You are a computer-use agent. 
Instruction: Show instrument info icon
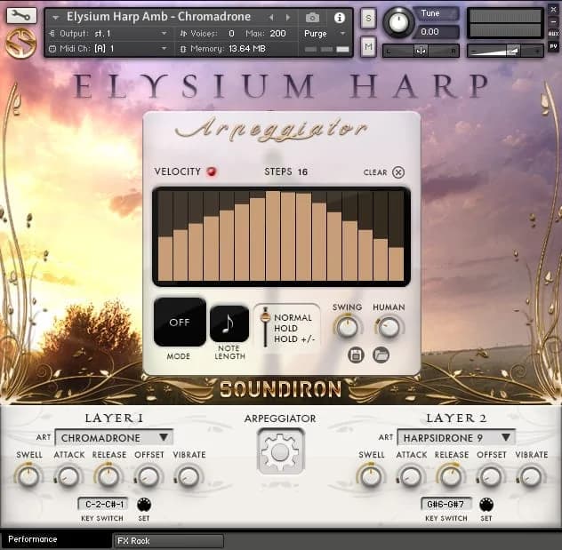click(339, 17)
